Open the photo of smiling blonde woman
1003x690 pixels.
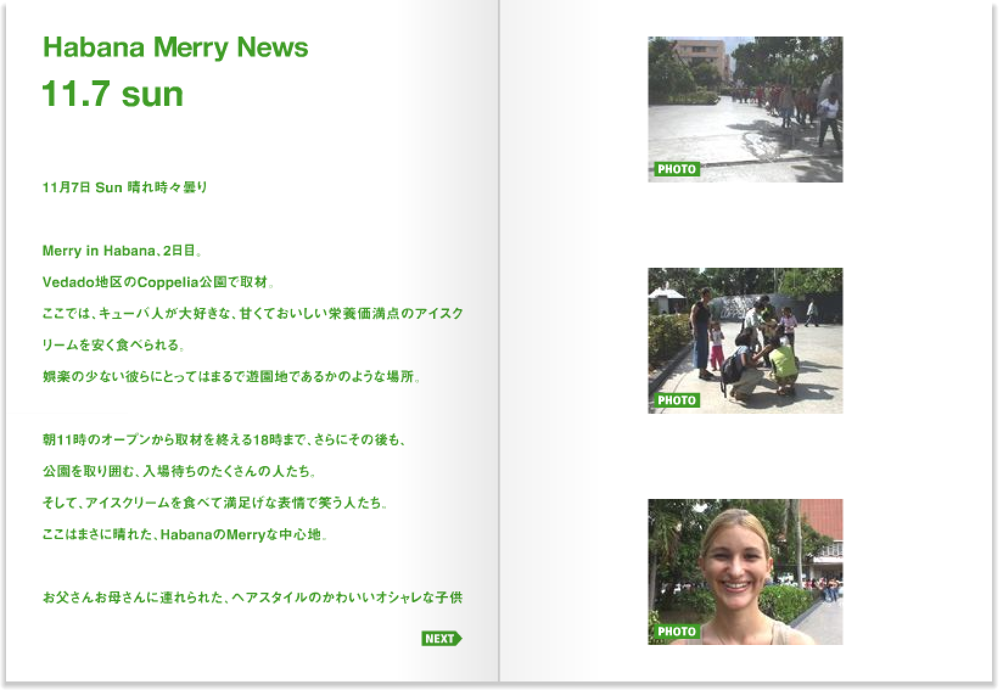745,572
